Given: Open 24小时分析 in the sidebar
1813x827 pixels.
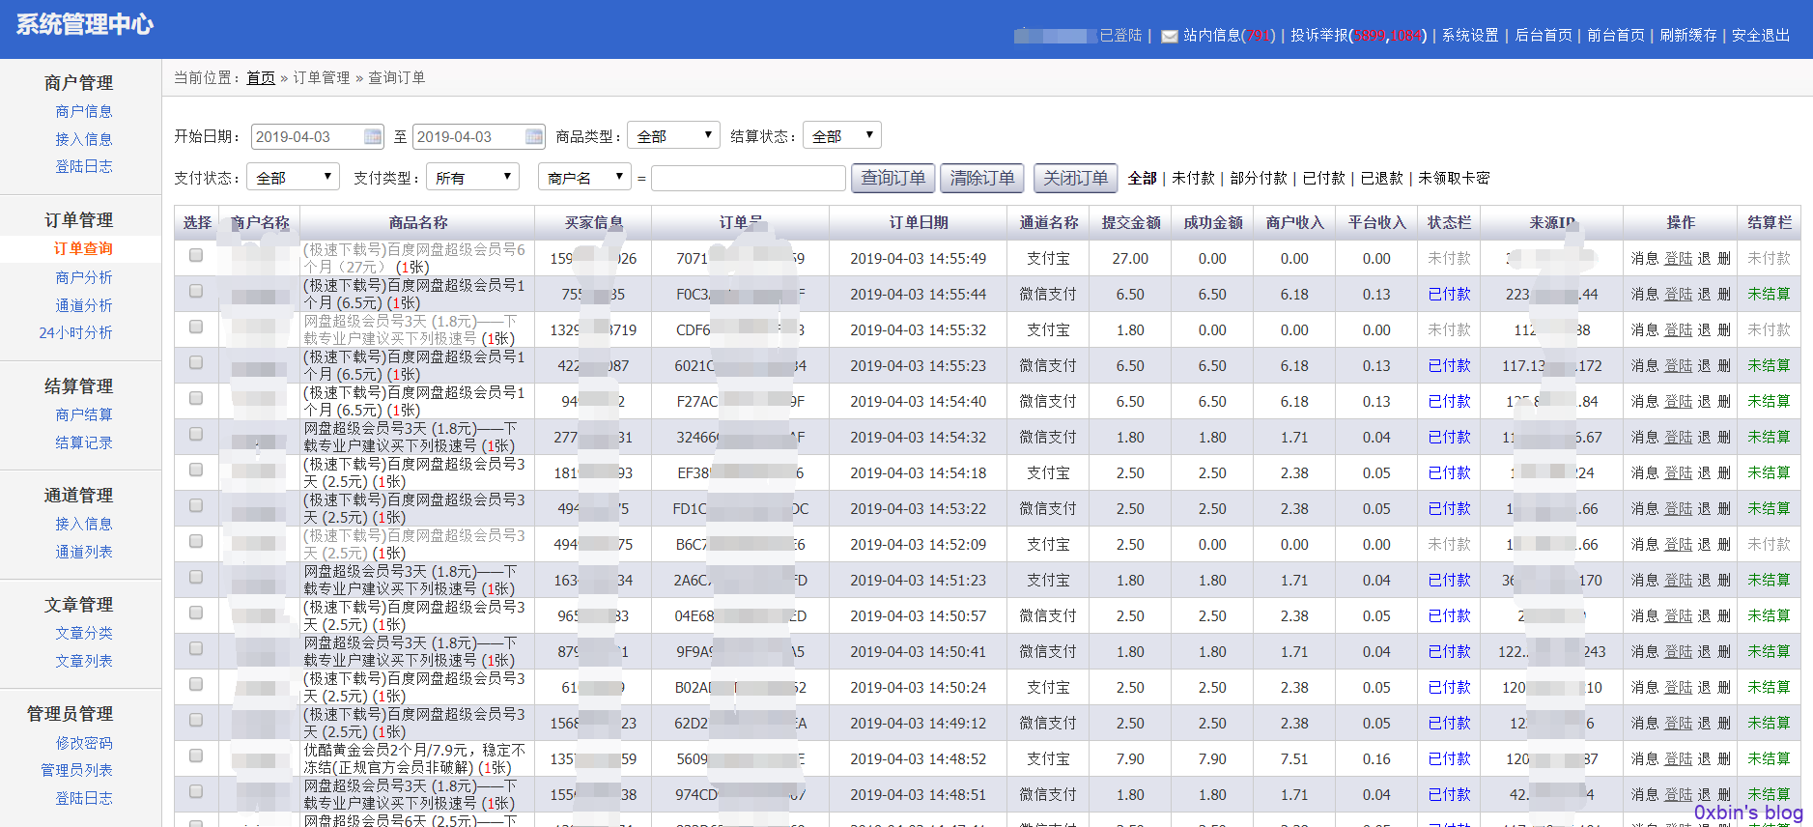Looking at the screenshot, I should pyautogui.click(x=75, y=332).
